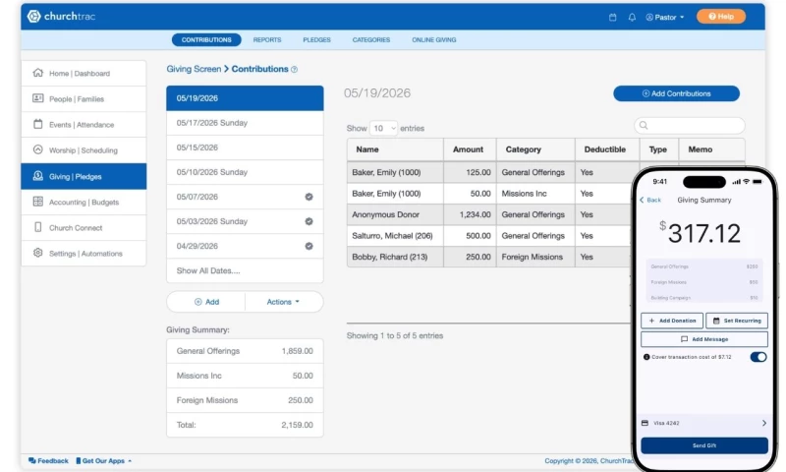Screen dimensions: 786x472
Task: Tap the Send Gift button
Action: click(704, 445)
